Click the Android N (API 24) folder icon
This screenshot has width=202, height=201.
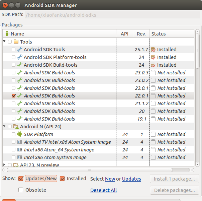click(16, 127)
